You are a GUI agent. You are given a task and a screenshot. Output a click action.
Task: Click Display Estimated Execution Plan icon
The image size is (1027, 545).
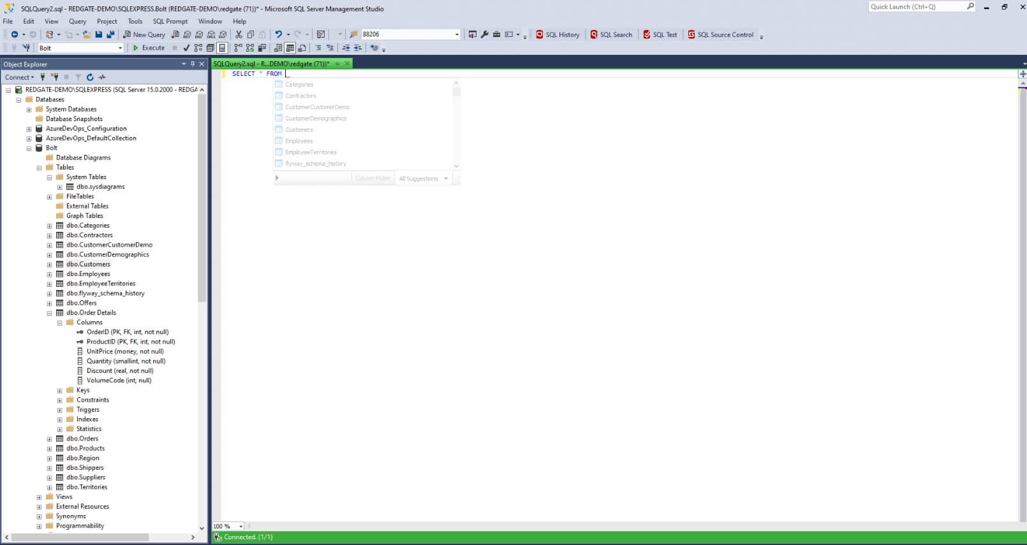[198, 48]
